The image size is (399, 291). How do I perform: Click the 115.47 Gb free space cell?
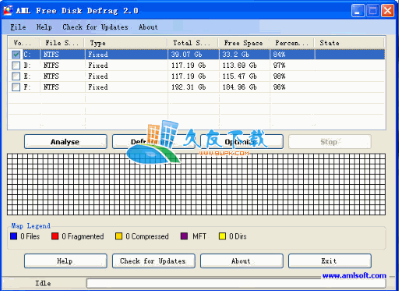239,76
